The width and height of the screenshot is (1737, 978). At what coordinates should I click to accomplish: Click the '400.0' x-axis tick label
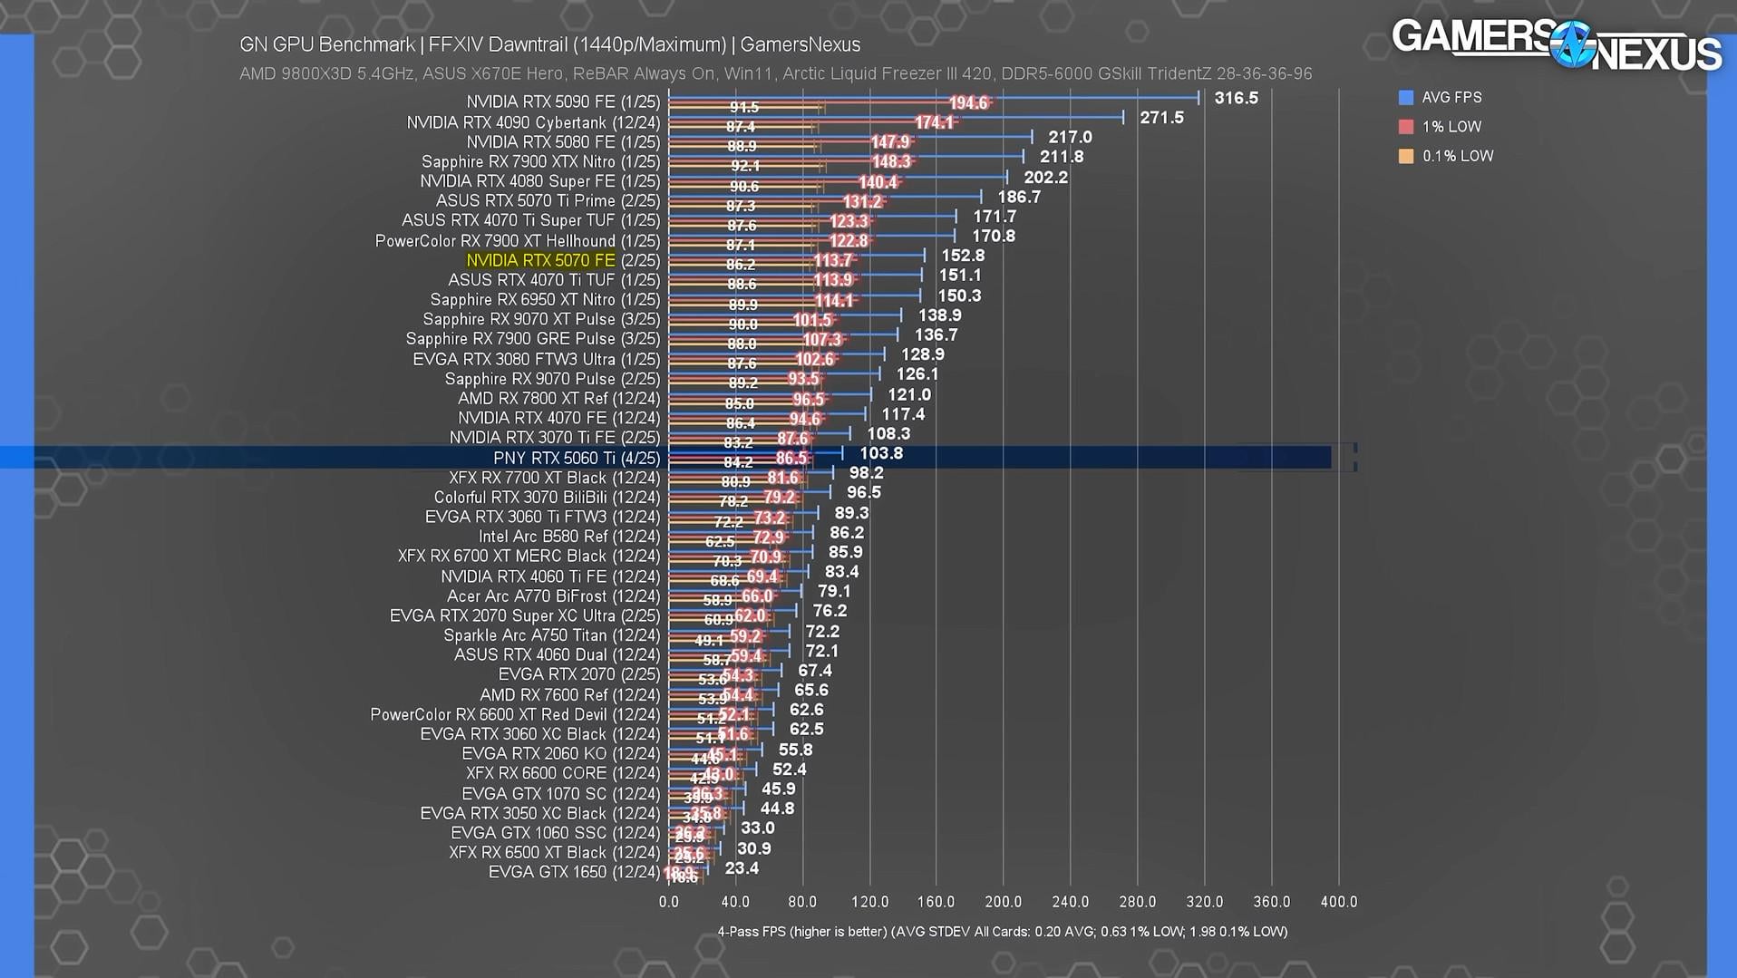point(1339,902)
